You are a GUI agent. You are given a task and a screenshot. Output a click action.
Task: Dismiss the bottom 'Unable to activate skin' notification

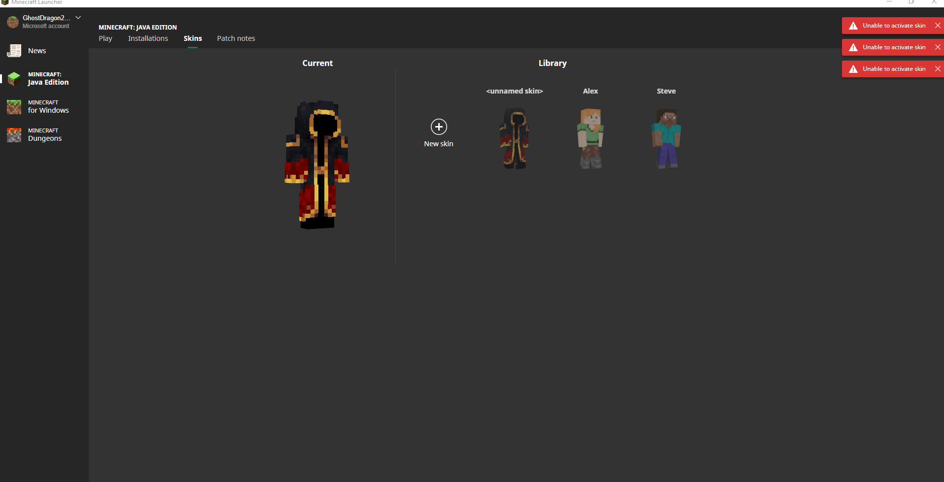pyautogui.click(x=938, y=69)
